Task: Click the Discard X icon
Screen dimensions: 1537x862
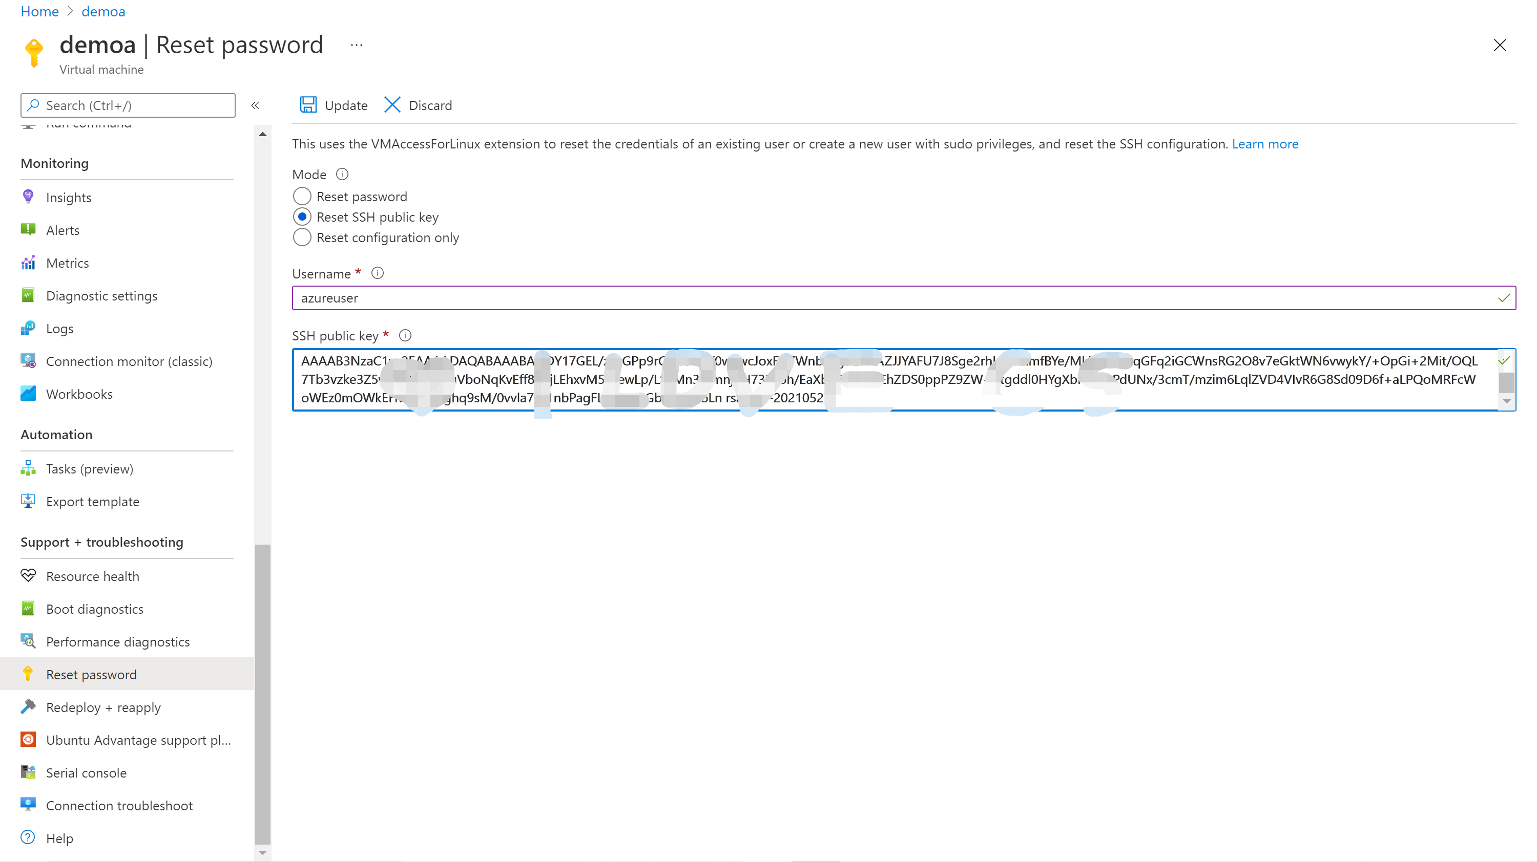Action: point(392,105)
